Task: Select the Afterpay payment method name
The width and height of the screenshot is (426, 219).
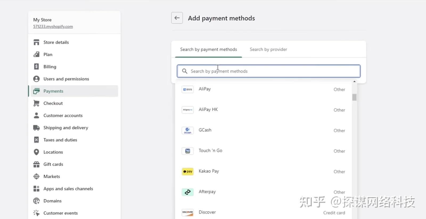Action: (207, 192)
